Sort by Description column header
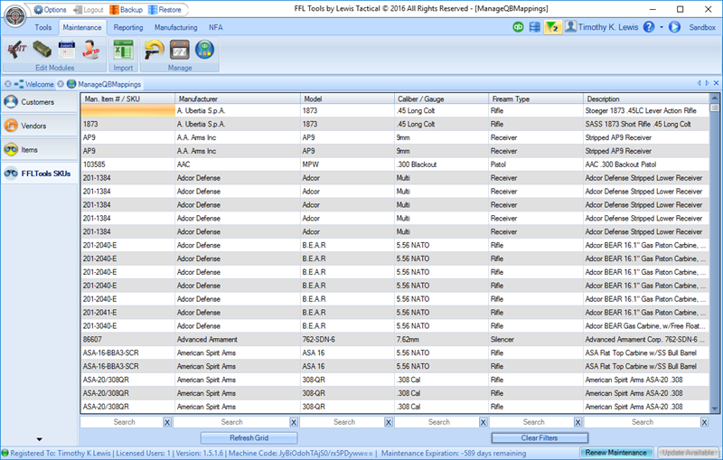This screenshot has height=460, width=723. pyautogui.click(x=646, y=99)
